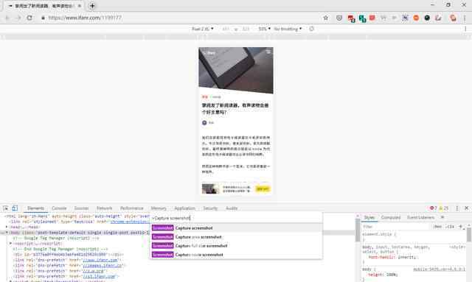Viewport: 472px width, 282px height.
Task: Open the s3.ifanr.com dns-prefetch link
Action: tap(99, 276)
